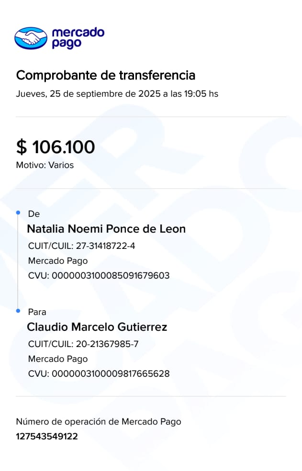Click the "De" sender label
The image size is (302, 471).
(x=34, y=213)
